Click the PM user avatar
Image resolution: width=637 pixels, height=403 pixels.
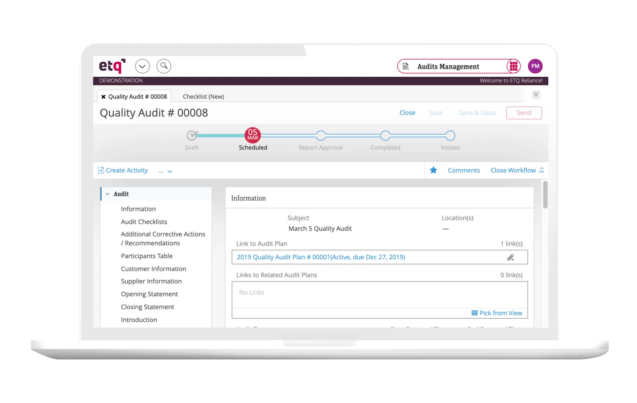(535, 66)
